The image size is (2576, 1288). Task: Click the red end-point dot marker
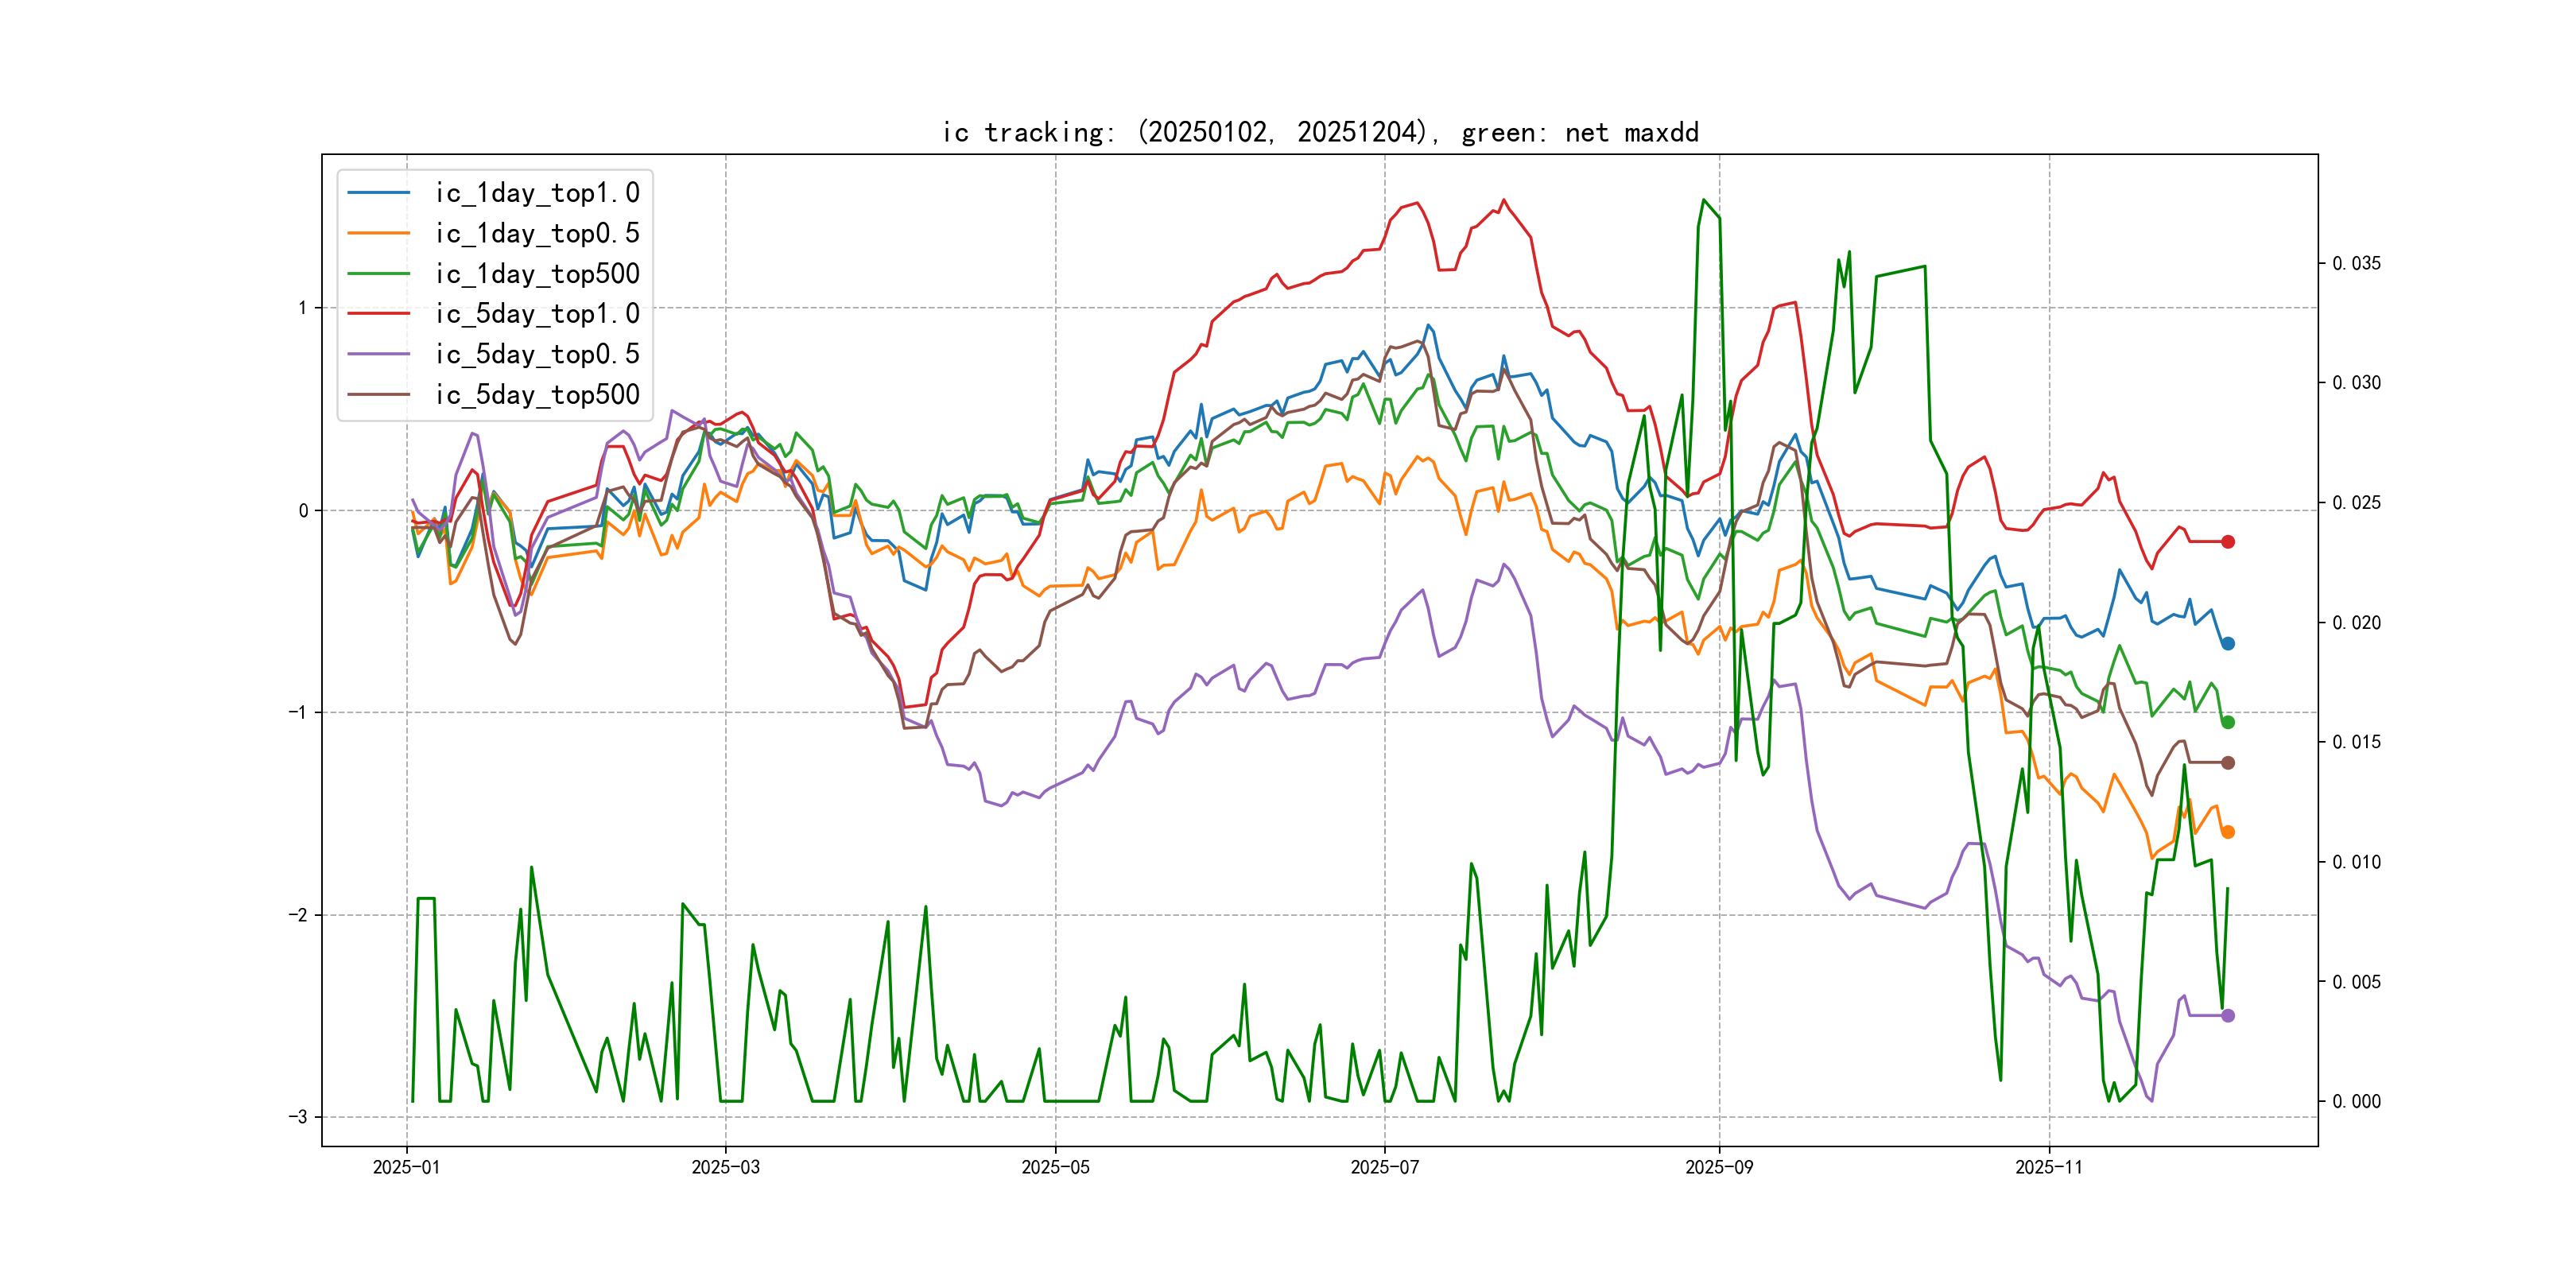[x=2228, y=542]
